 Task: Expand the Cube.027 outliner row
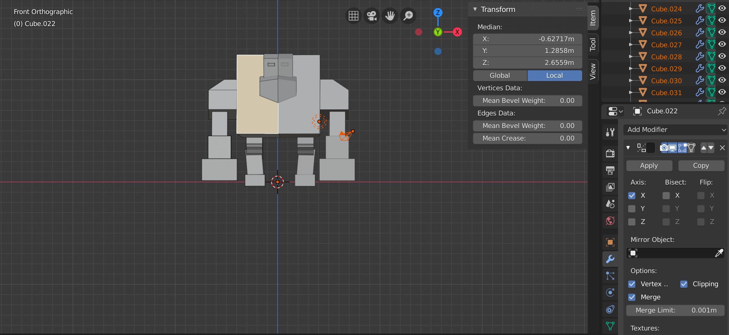631,45
